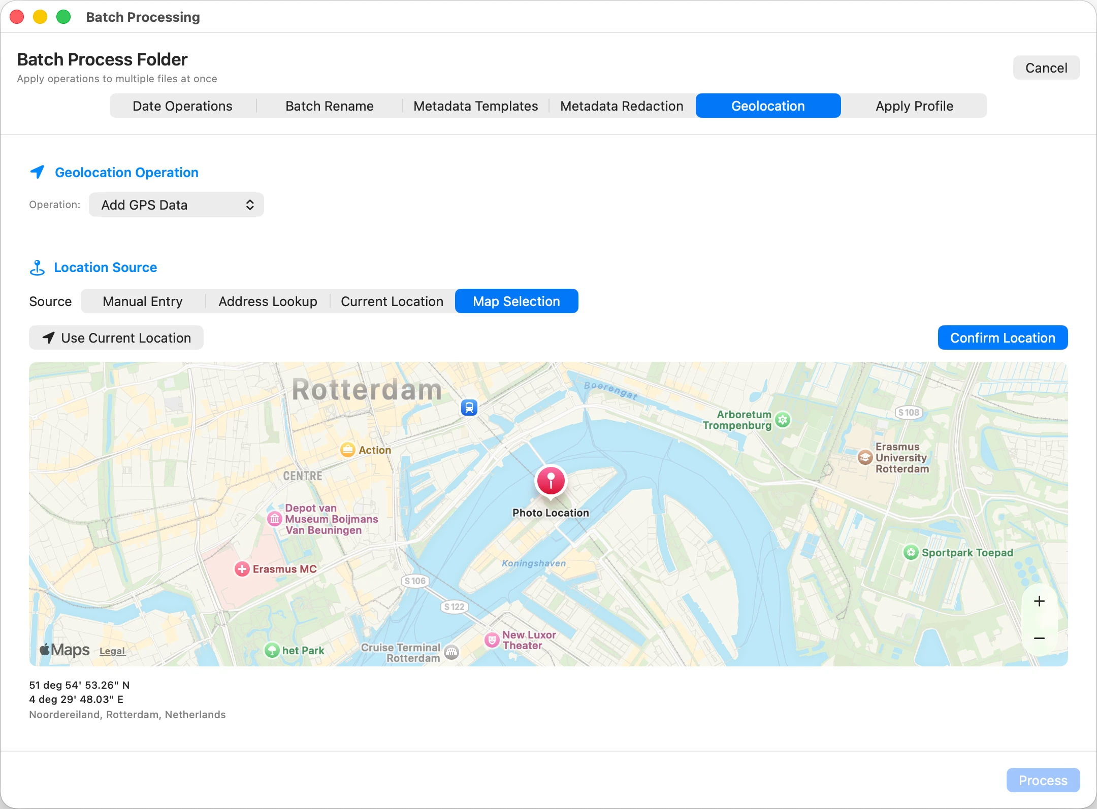This screenshot has height=809, width=1097.
Task: Click the Cancel button
Action: [x=1046, y=68]
